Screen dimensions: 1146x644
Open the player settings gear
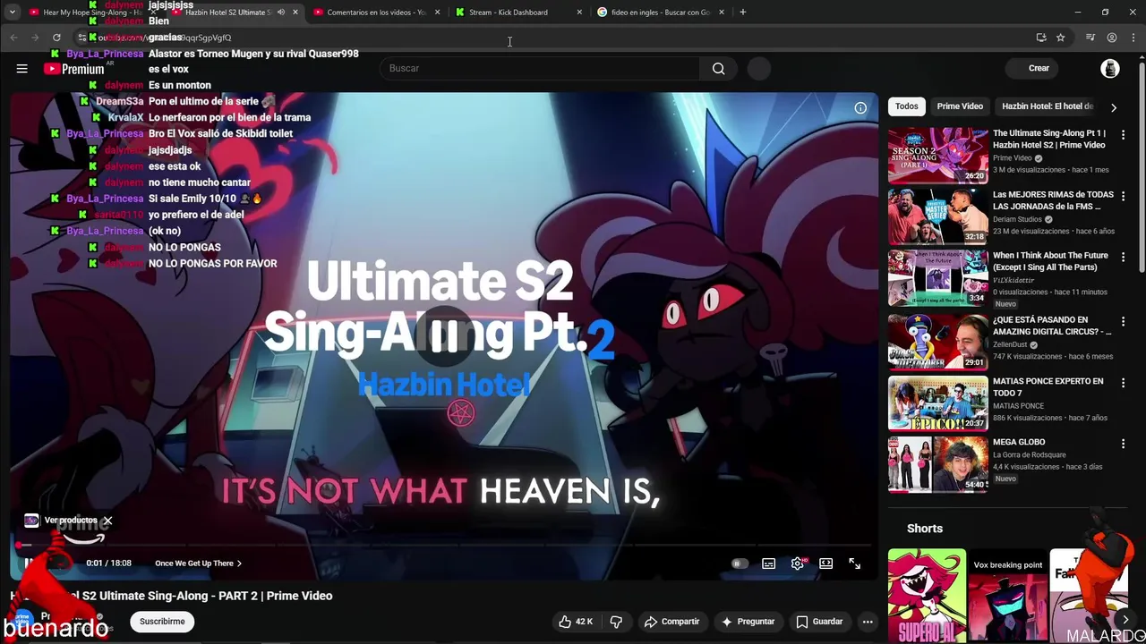[x=798, y=563]
